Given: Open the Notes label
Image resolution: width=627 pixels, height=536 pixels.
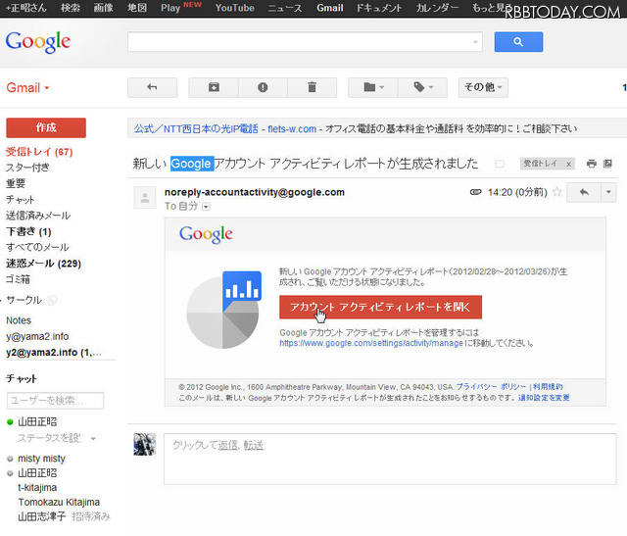Looking at the screenshot, I should (19, 320).
